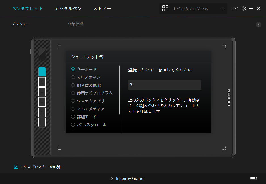Expand the すべてのプログラム program selector arrow
266x184 pixels.
click(223, 8)
